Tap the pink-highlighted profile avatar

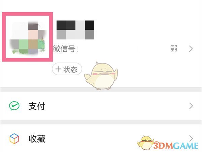(x=28, y=37)
